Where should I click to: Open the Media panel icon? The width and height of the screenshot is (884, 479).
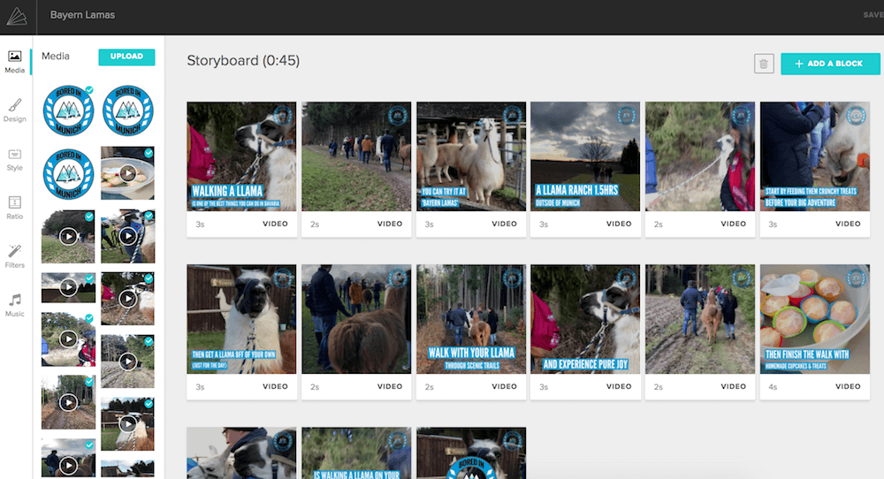[15, 61]
